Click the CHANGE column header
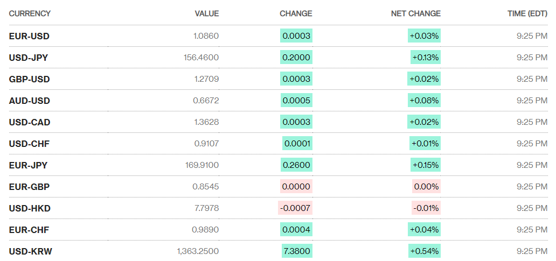Image resolution: width=556 pixels, height=261 pixels. [296, 13]
